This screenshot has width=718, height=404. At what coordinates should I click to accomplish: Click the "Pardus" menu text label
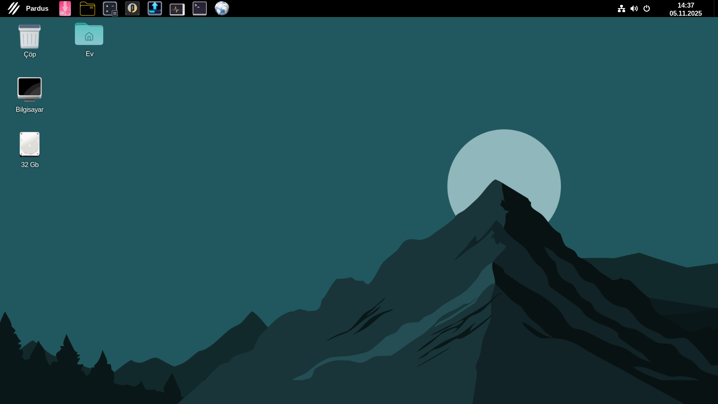point(37,9)
